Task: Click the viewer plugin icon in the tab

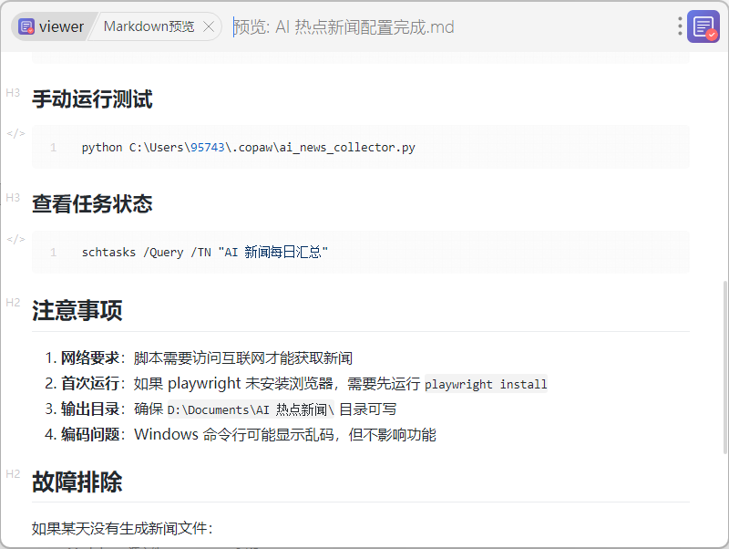Action: [x=26, y=26]
